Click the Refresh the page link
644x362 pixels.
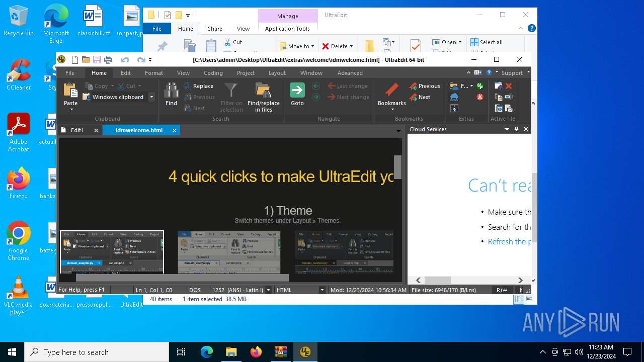point(509,242)
